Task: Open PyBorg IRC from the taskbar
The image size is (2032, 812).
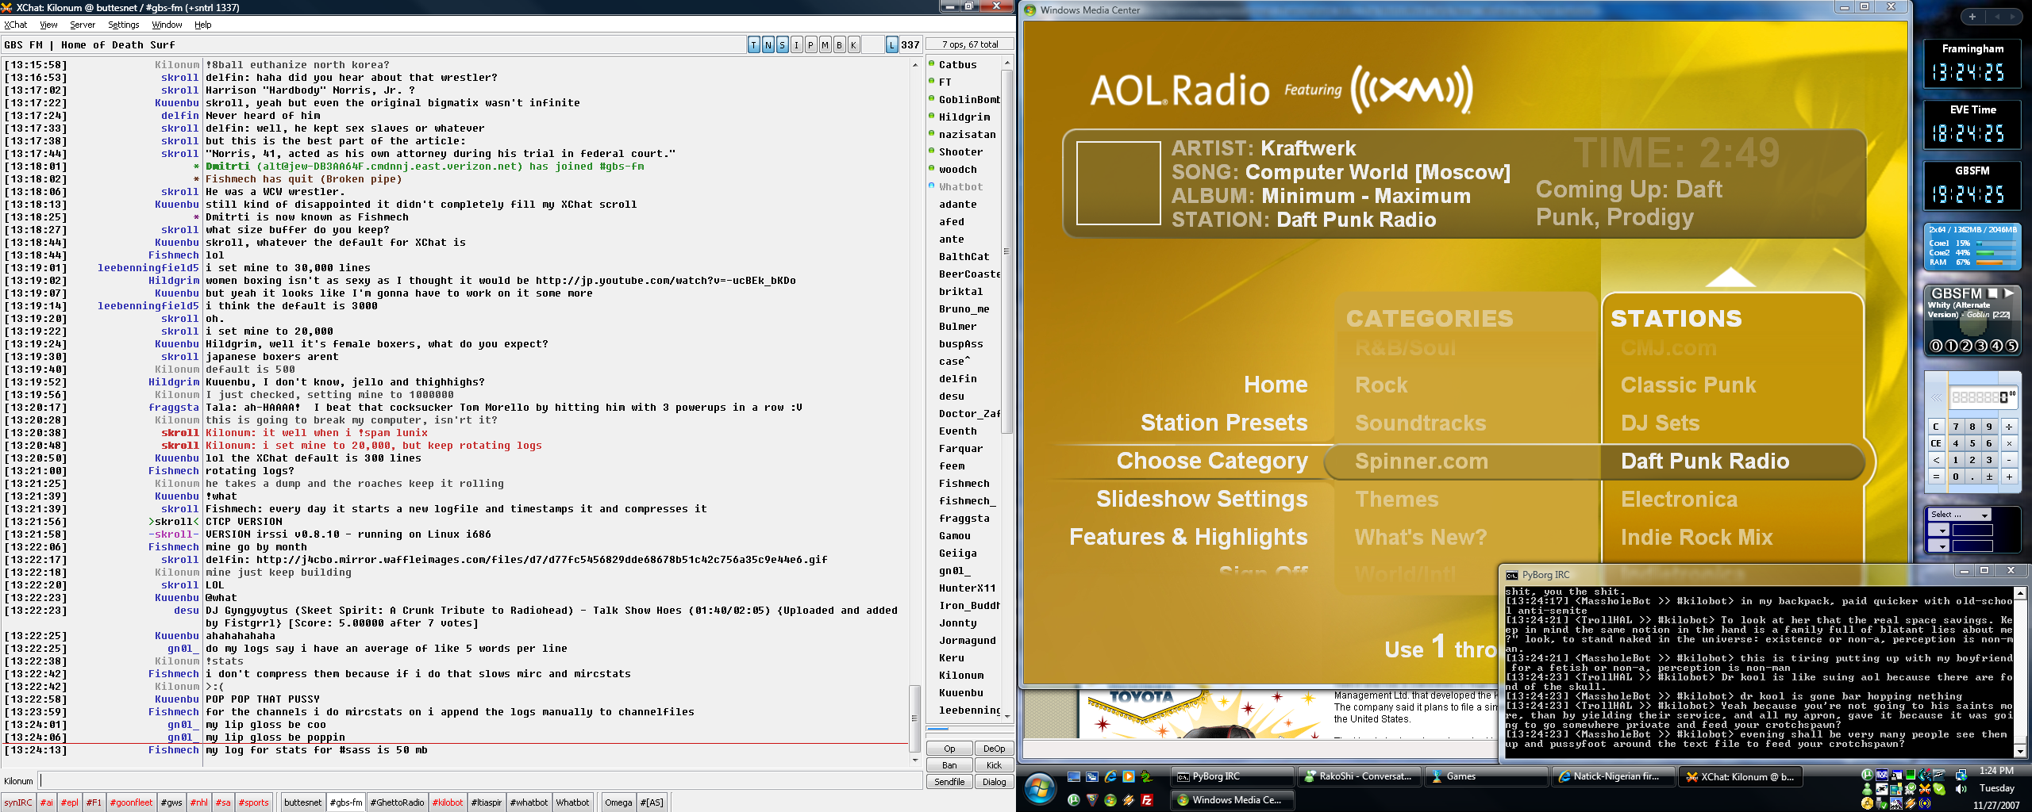Action: tap(1232, 777)
